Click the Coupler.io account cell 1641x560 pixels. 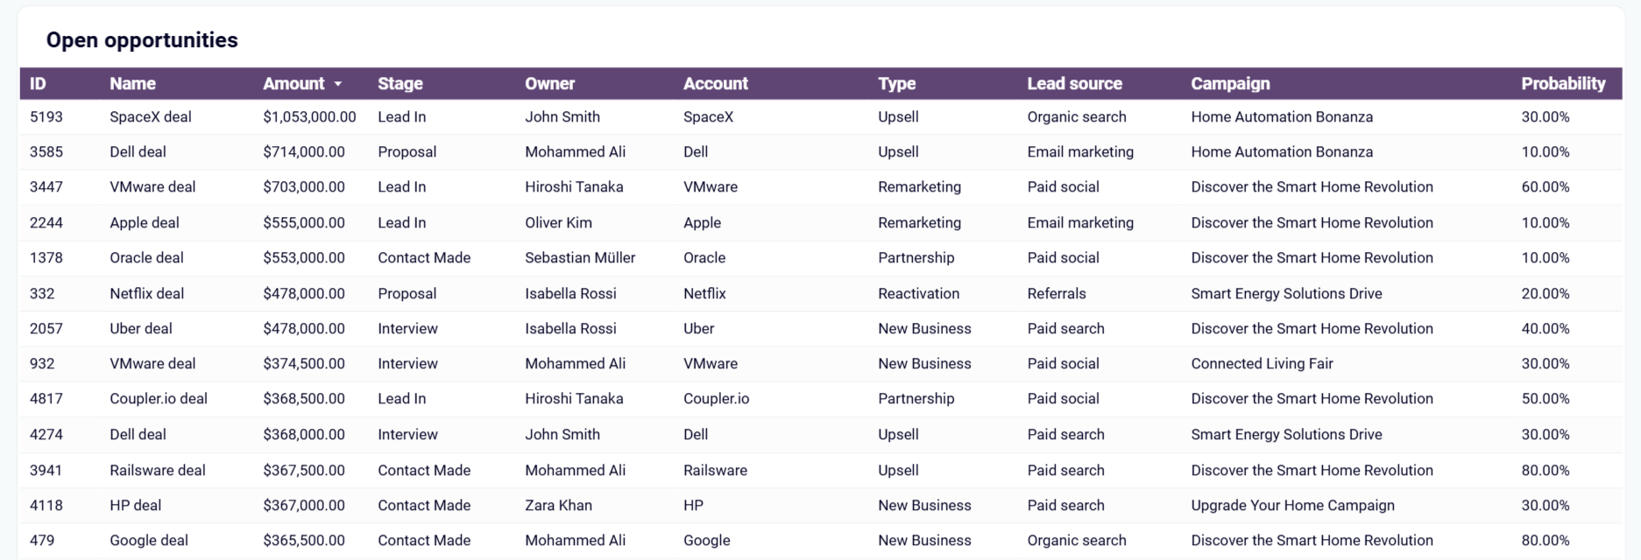pyautogui.click(x=716, y=399)
